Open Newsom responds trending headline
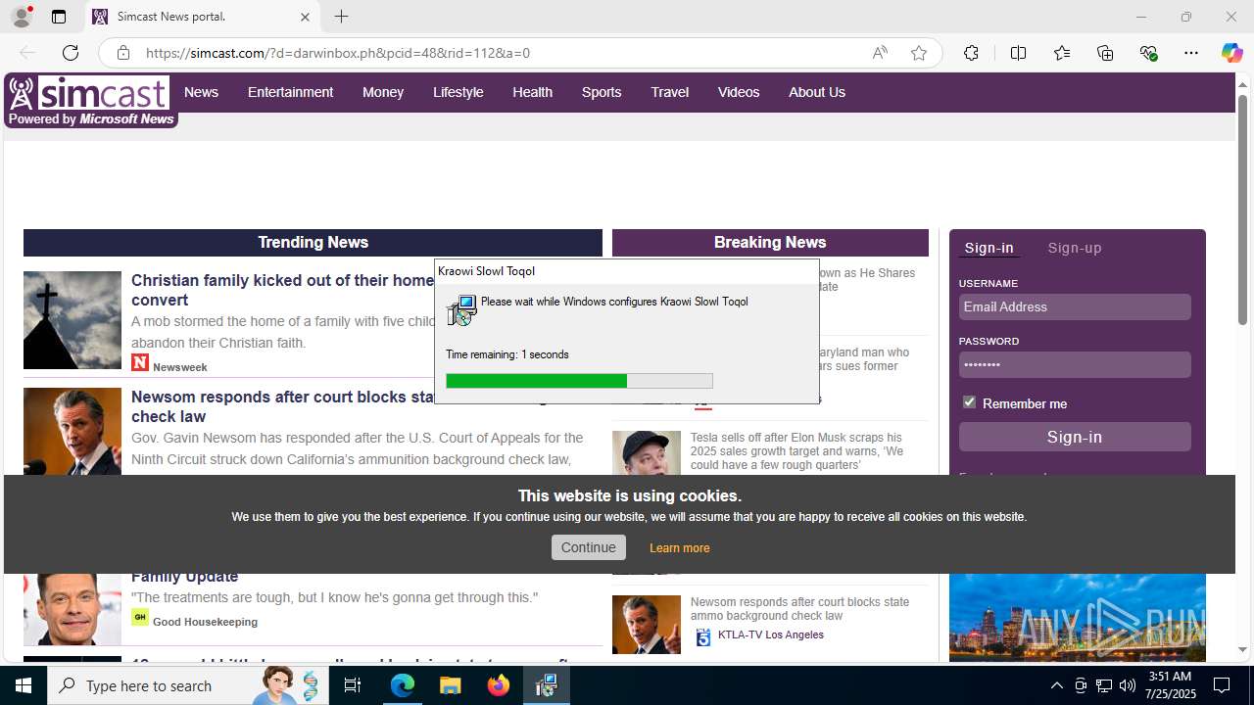1254x705 pixels. point(282,406)
